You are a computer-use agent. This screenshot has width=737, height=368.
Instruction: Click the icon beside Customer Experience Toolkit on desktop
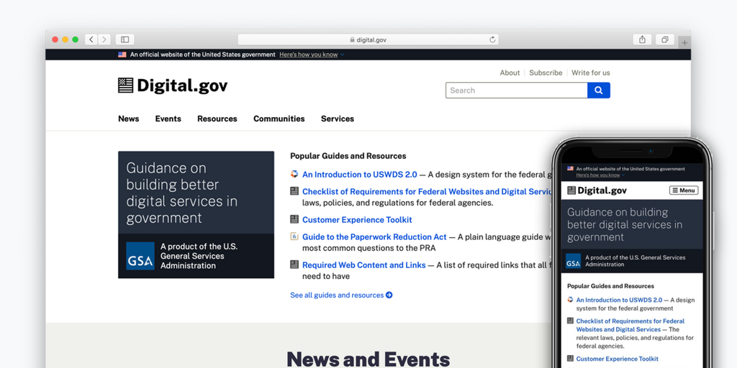(x=294, y=219)
